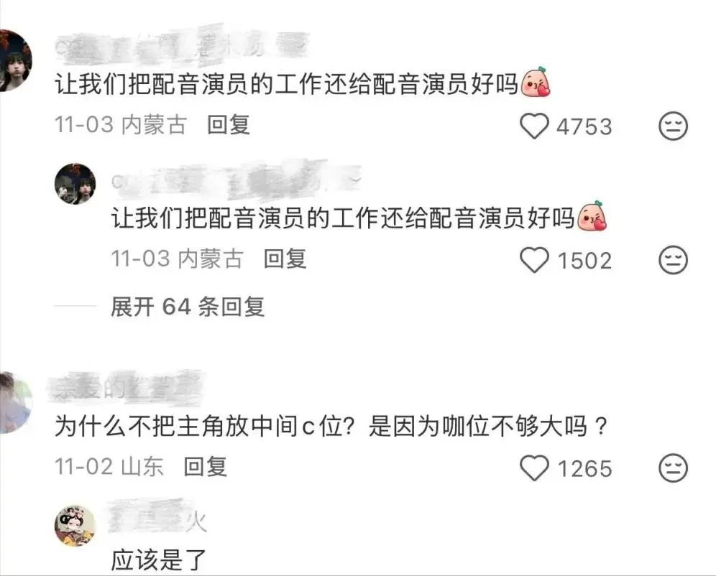Expand the 64 more replies
Image resolution: width=716 pixels, height=576 pixels.
[x=188, y=307]
